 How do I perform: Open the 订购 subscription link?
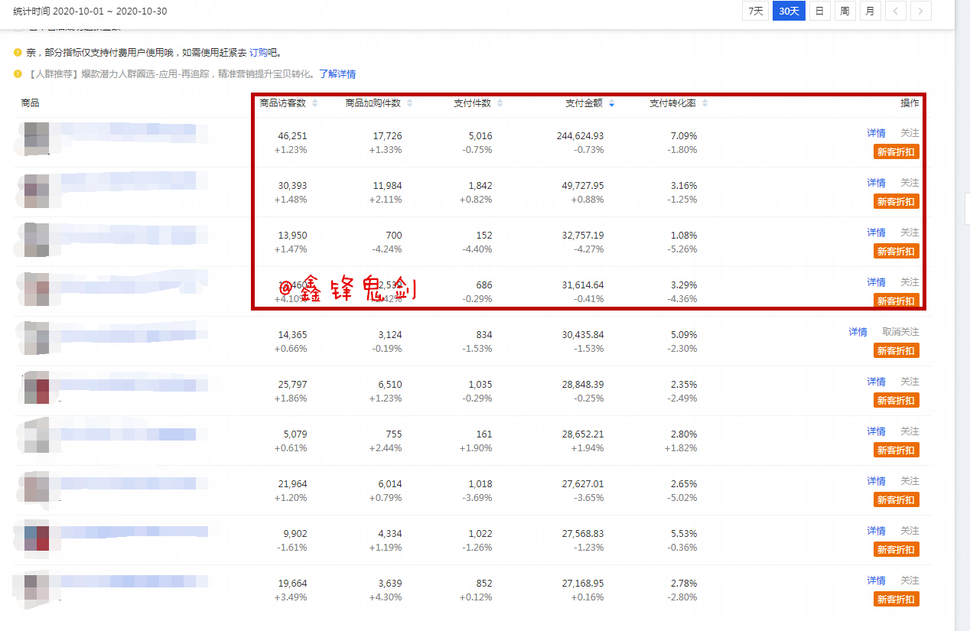click(x=258, y=53)
